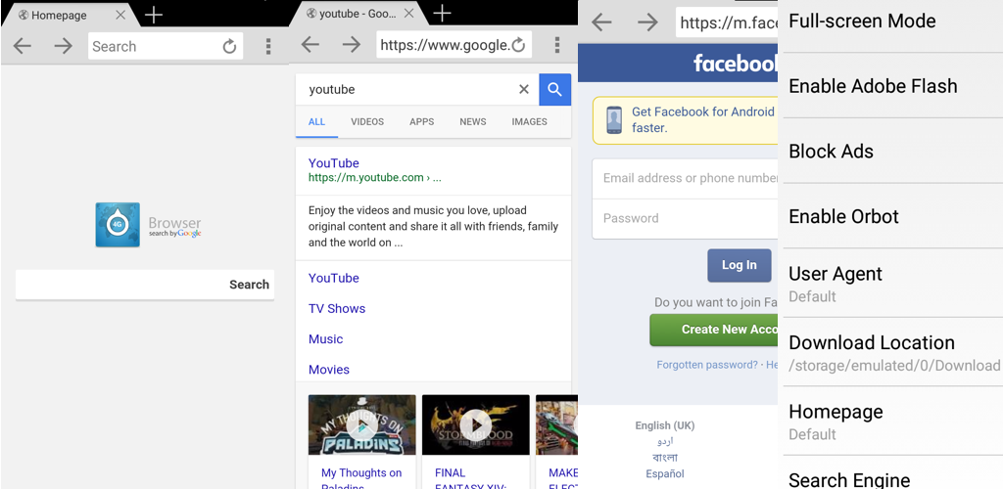Image resolution: width=1003 pixels, height=489 pixels.
Task: Open the Movies sitelink
Action: click(x=329, y=370)
